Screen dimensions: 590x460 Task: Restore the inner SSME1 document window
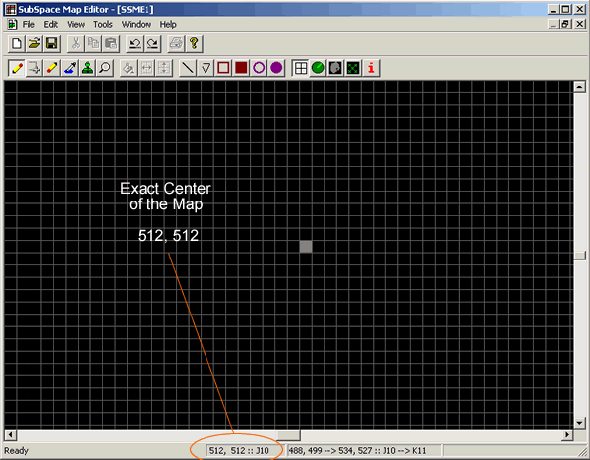[565, 24]
